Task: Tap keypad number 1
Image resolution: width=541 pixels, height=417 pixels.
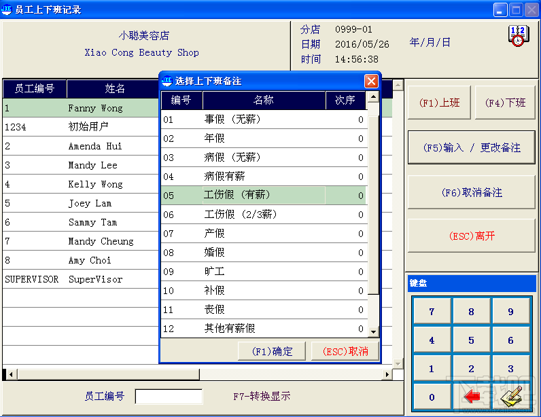Action: (x=432, y=368)
